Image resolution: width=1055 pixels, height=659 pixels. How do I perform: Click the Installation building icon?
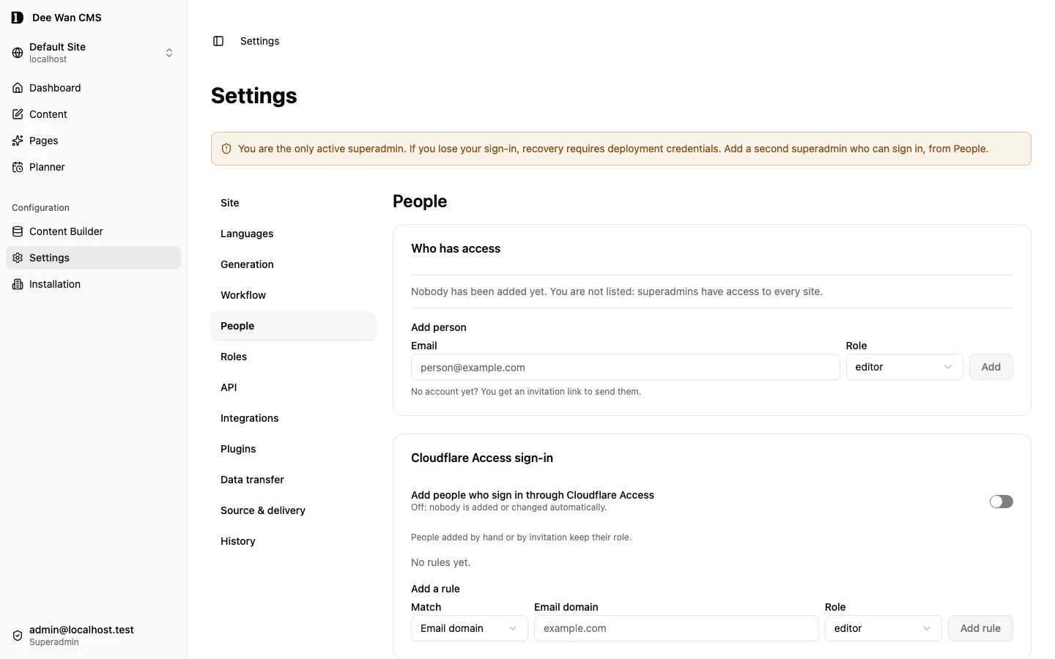18,284
